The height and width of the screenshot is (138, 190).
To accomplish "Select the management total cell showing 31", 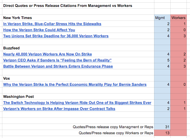I will click(x=162, y=127).
